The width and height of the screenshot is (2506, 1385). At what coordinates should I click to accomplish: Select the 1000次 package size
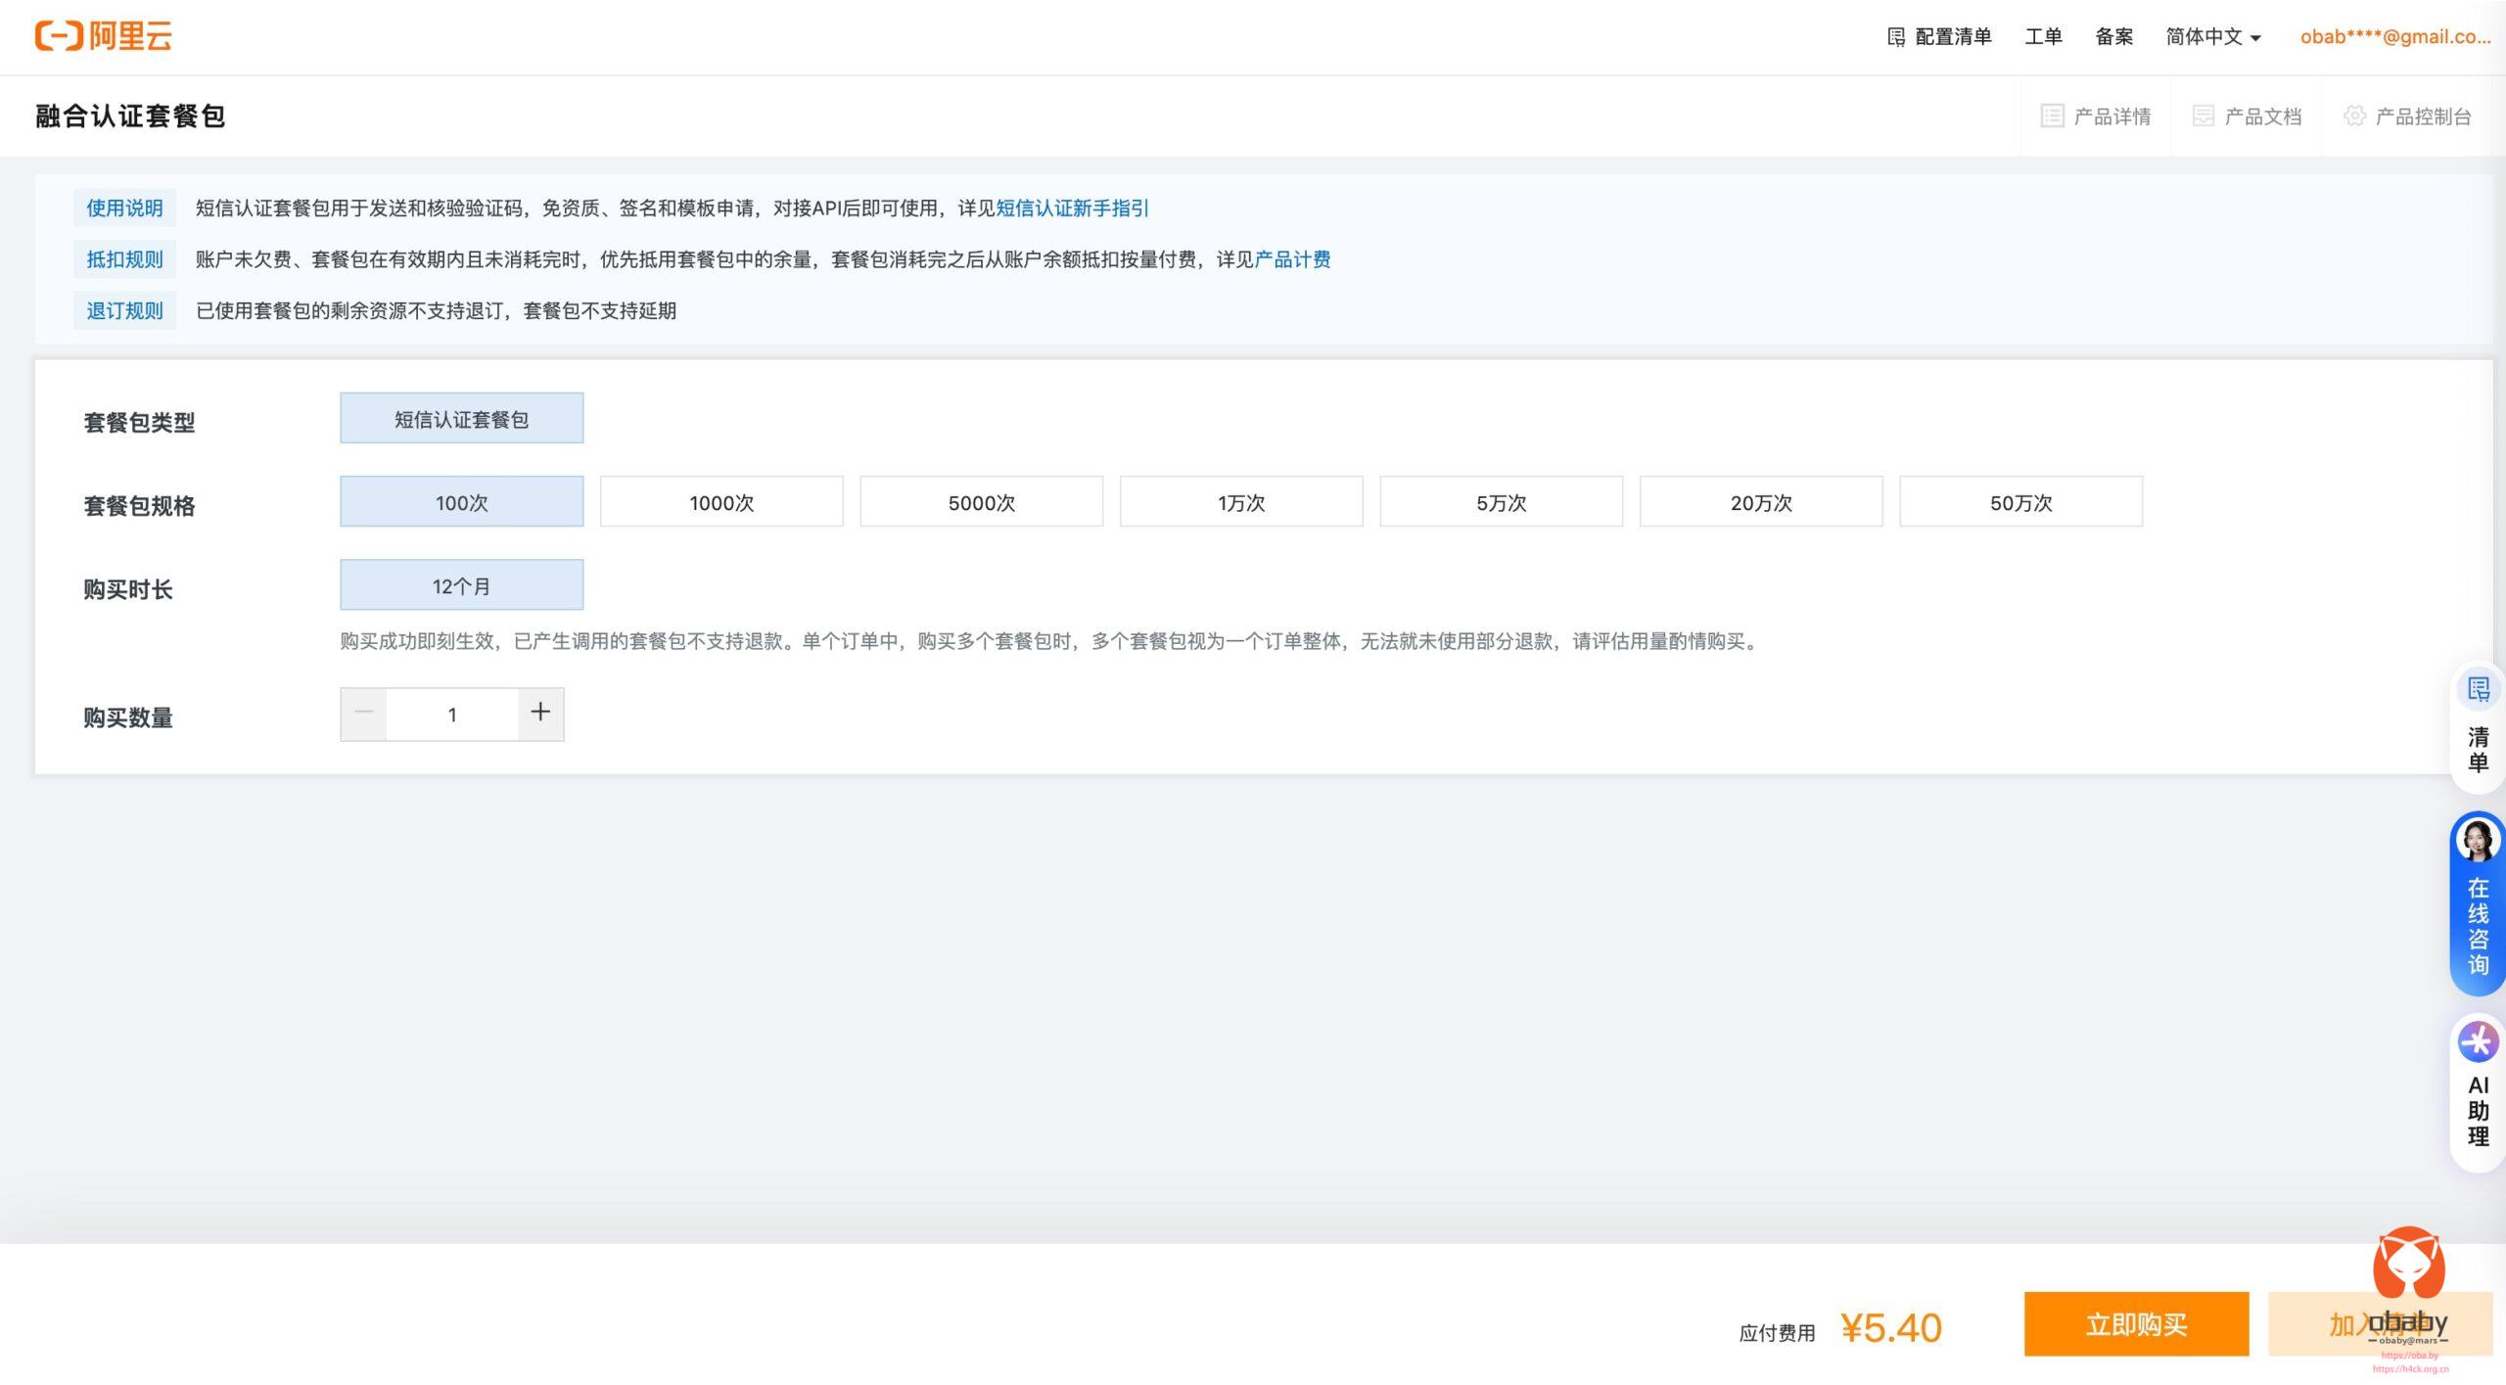point(721,502)
